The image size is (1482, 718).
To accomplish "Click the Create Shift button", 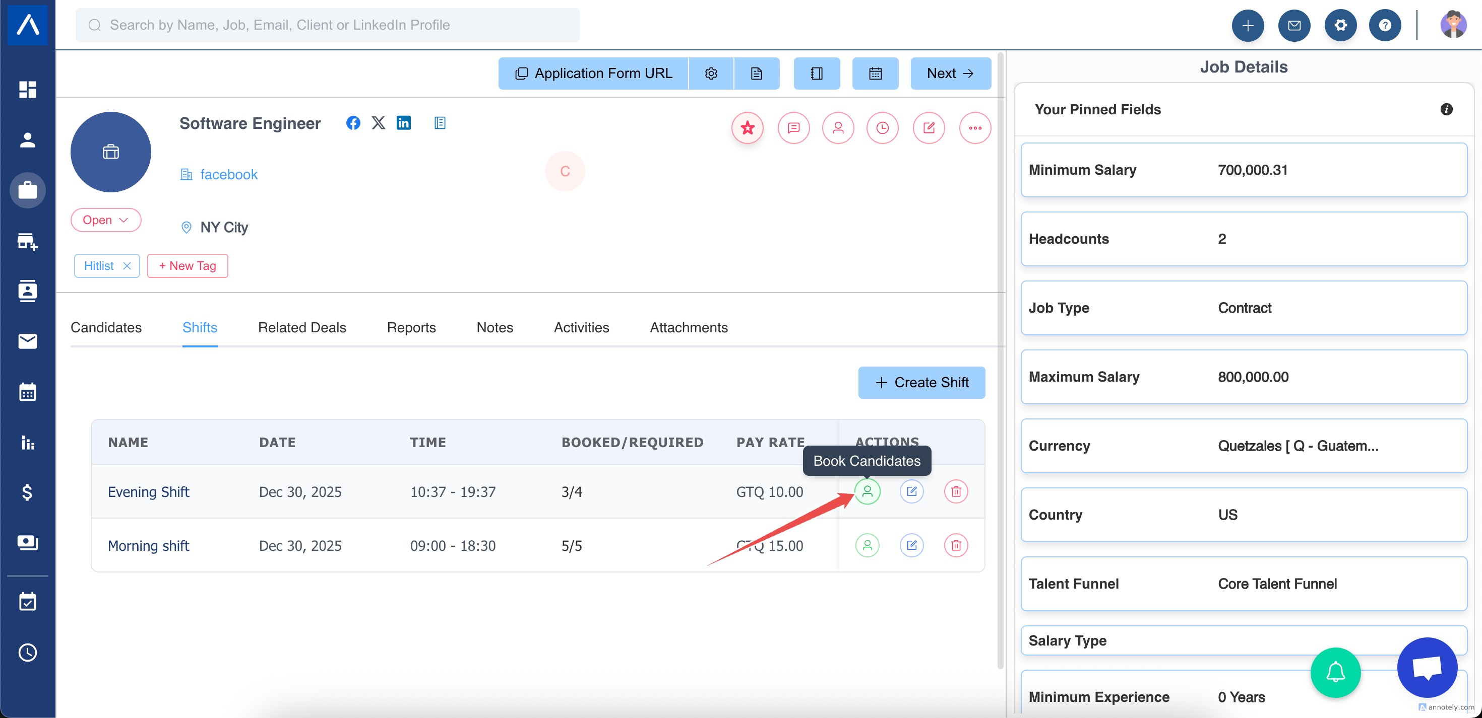I will tap(921, 382).
